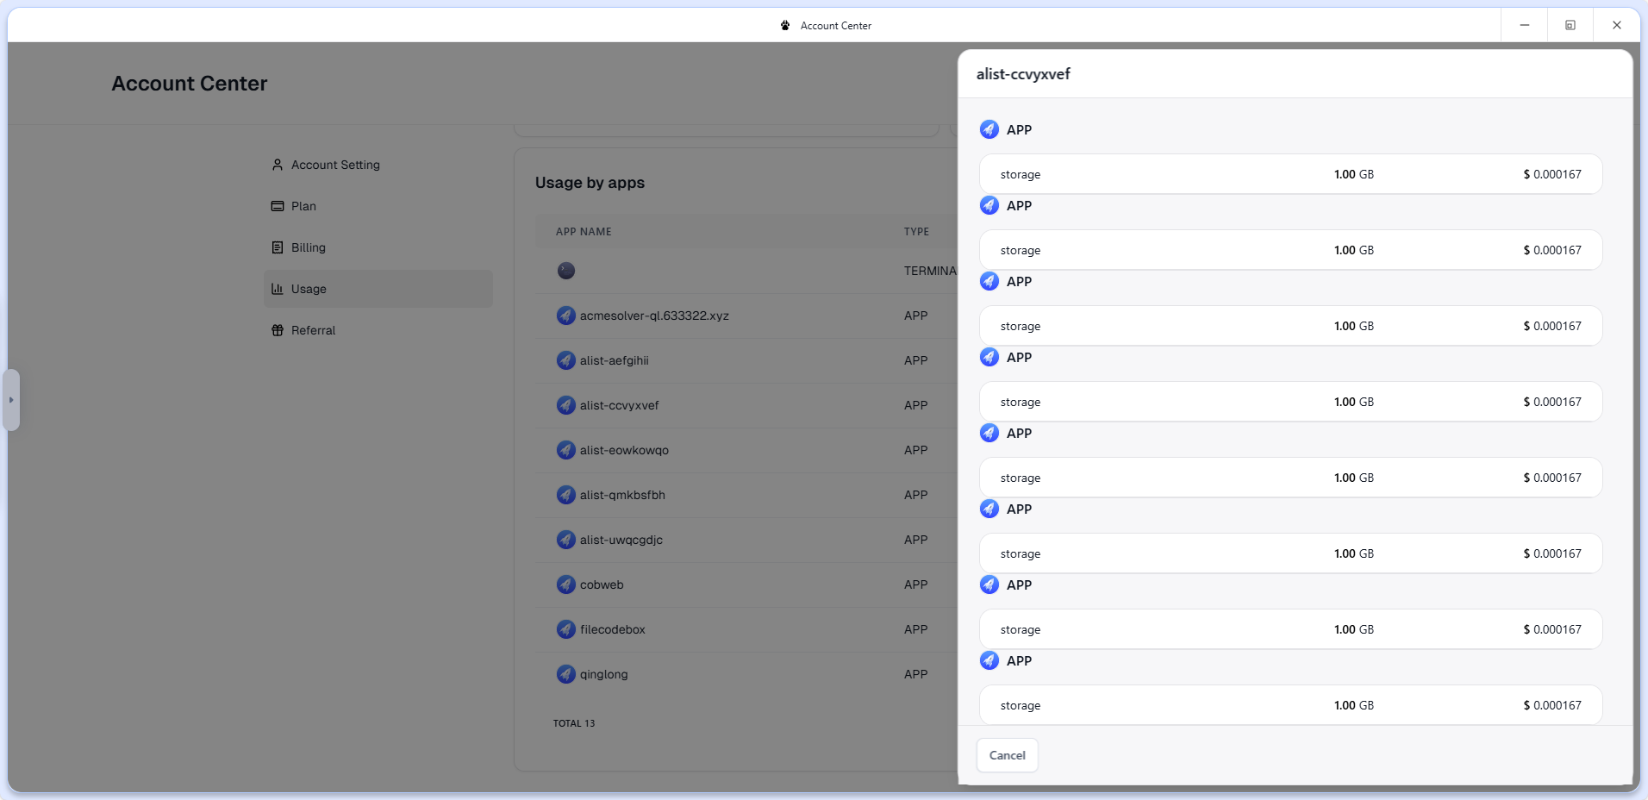
Task: Open the alist-uwqcgdjc usage entry
Action: coord(621,540)
